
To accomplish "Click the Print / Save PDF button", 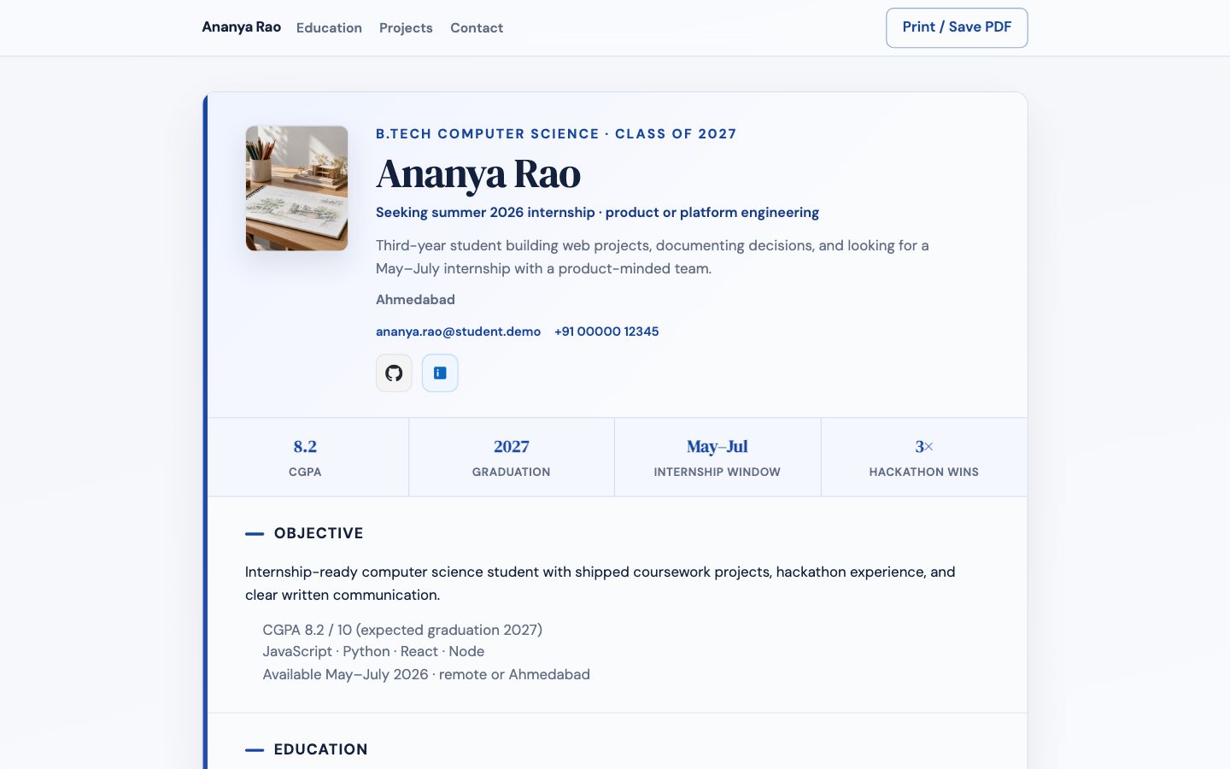I will [957, 27].
